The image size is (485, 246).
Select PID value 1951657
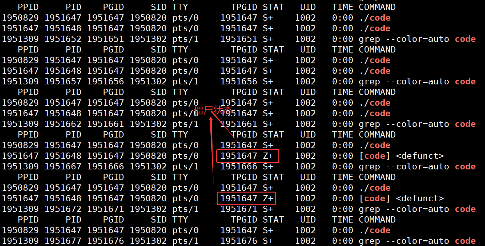(63, 82)
